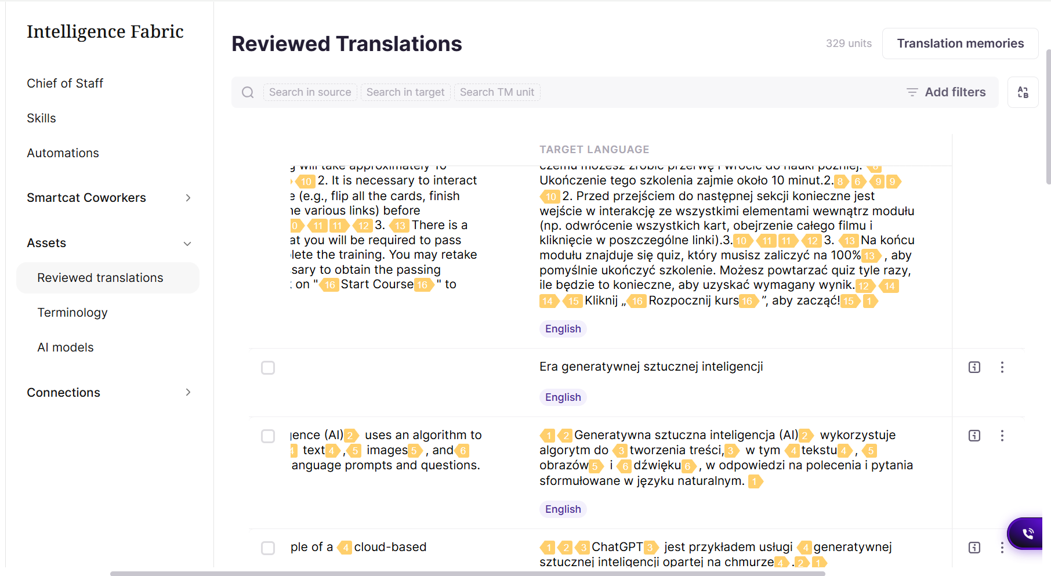Tick checkbox for Era generatywnej row

click(x=268, y=368)
